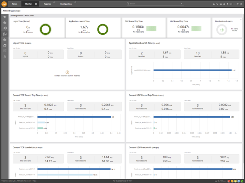Click the 0.0047s UDP round trip value
This screenshot has width=245, height=183.
pyautogui.click(x=183, y=27)
